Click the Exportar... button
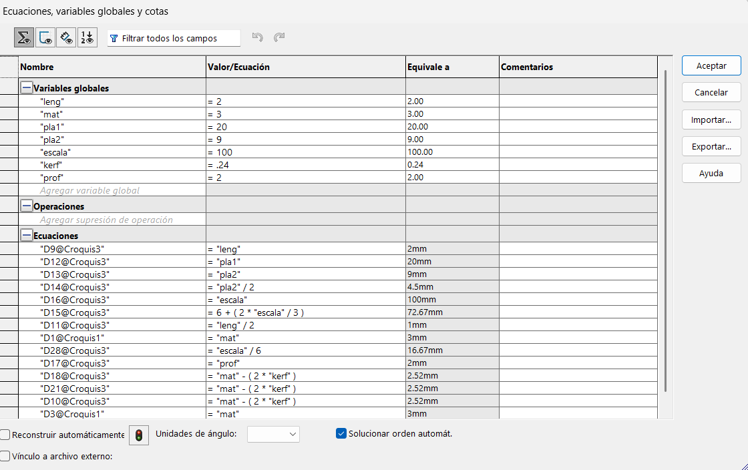Screen dimensions: 748x470 point(711,146)
